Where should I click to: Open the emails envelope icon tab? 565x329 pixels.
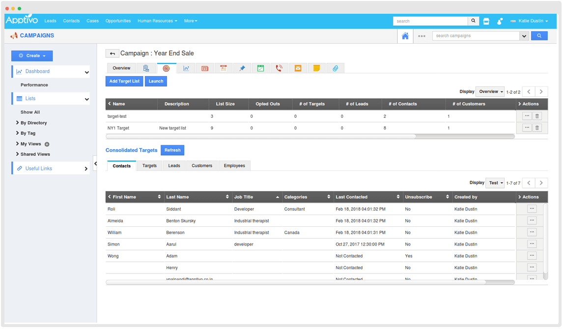pos(298,68)
